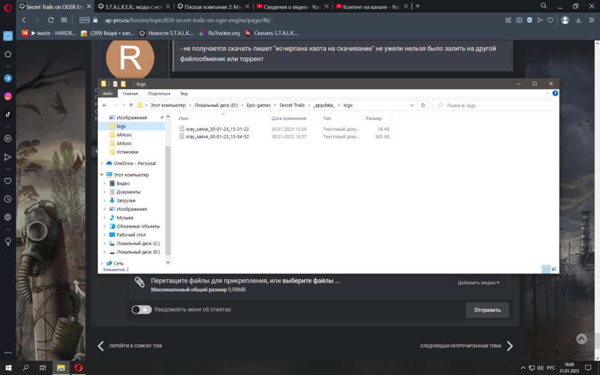The image size is (600, 375).
Task: Open Opera player icon in sidebar
Action: click(8, 139)
